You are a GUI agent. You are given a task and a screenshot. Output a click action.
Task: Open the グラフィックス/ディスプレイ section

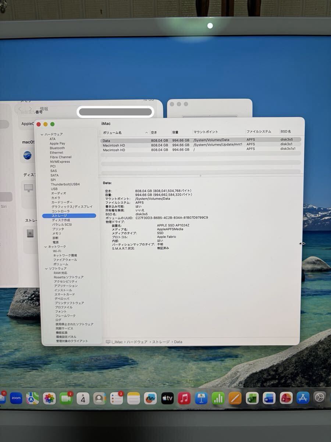click(x=72, y=206)
